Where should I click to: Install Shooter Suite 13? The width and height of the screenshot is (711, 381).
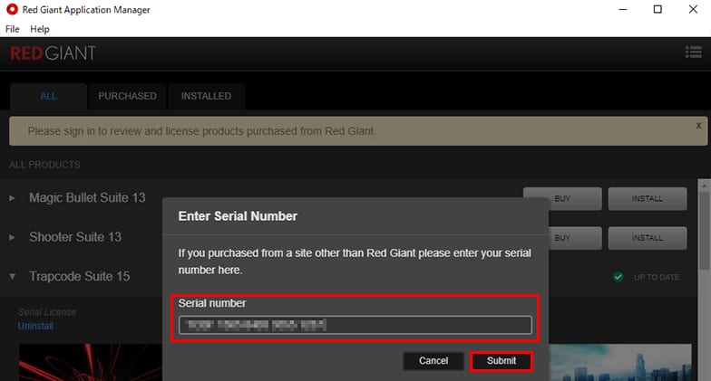[648, 238]
